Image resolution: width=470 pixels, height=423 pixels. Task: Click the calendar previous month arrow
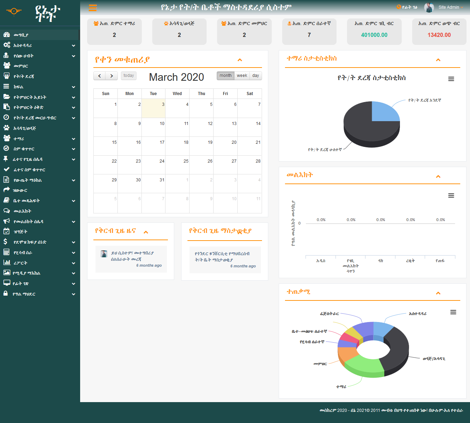(x=100, y=76)
